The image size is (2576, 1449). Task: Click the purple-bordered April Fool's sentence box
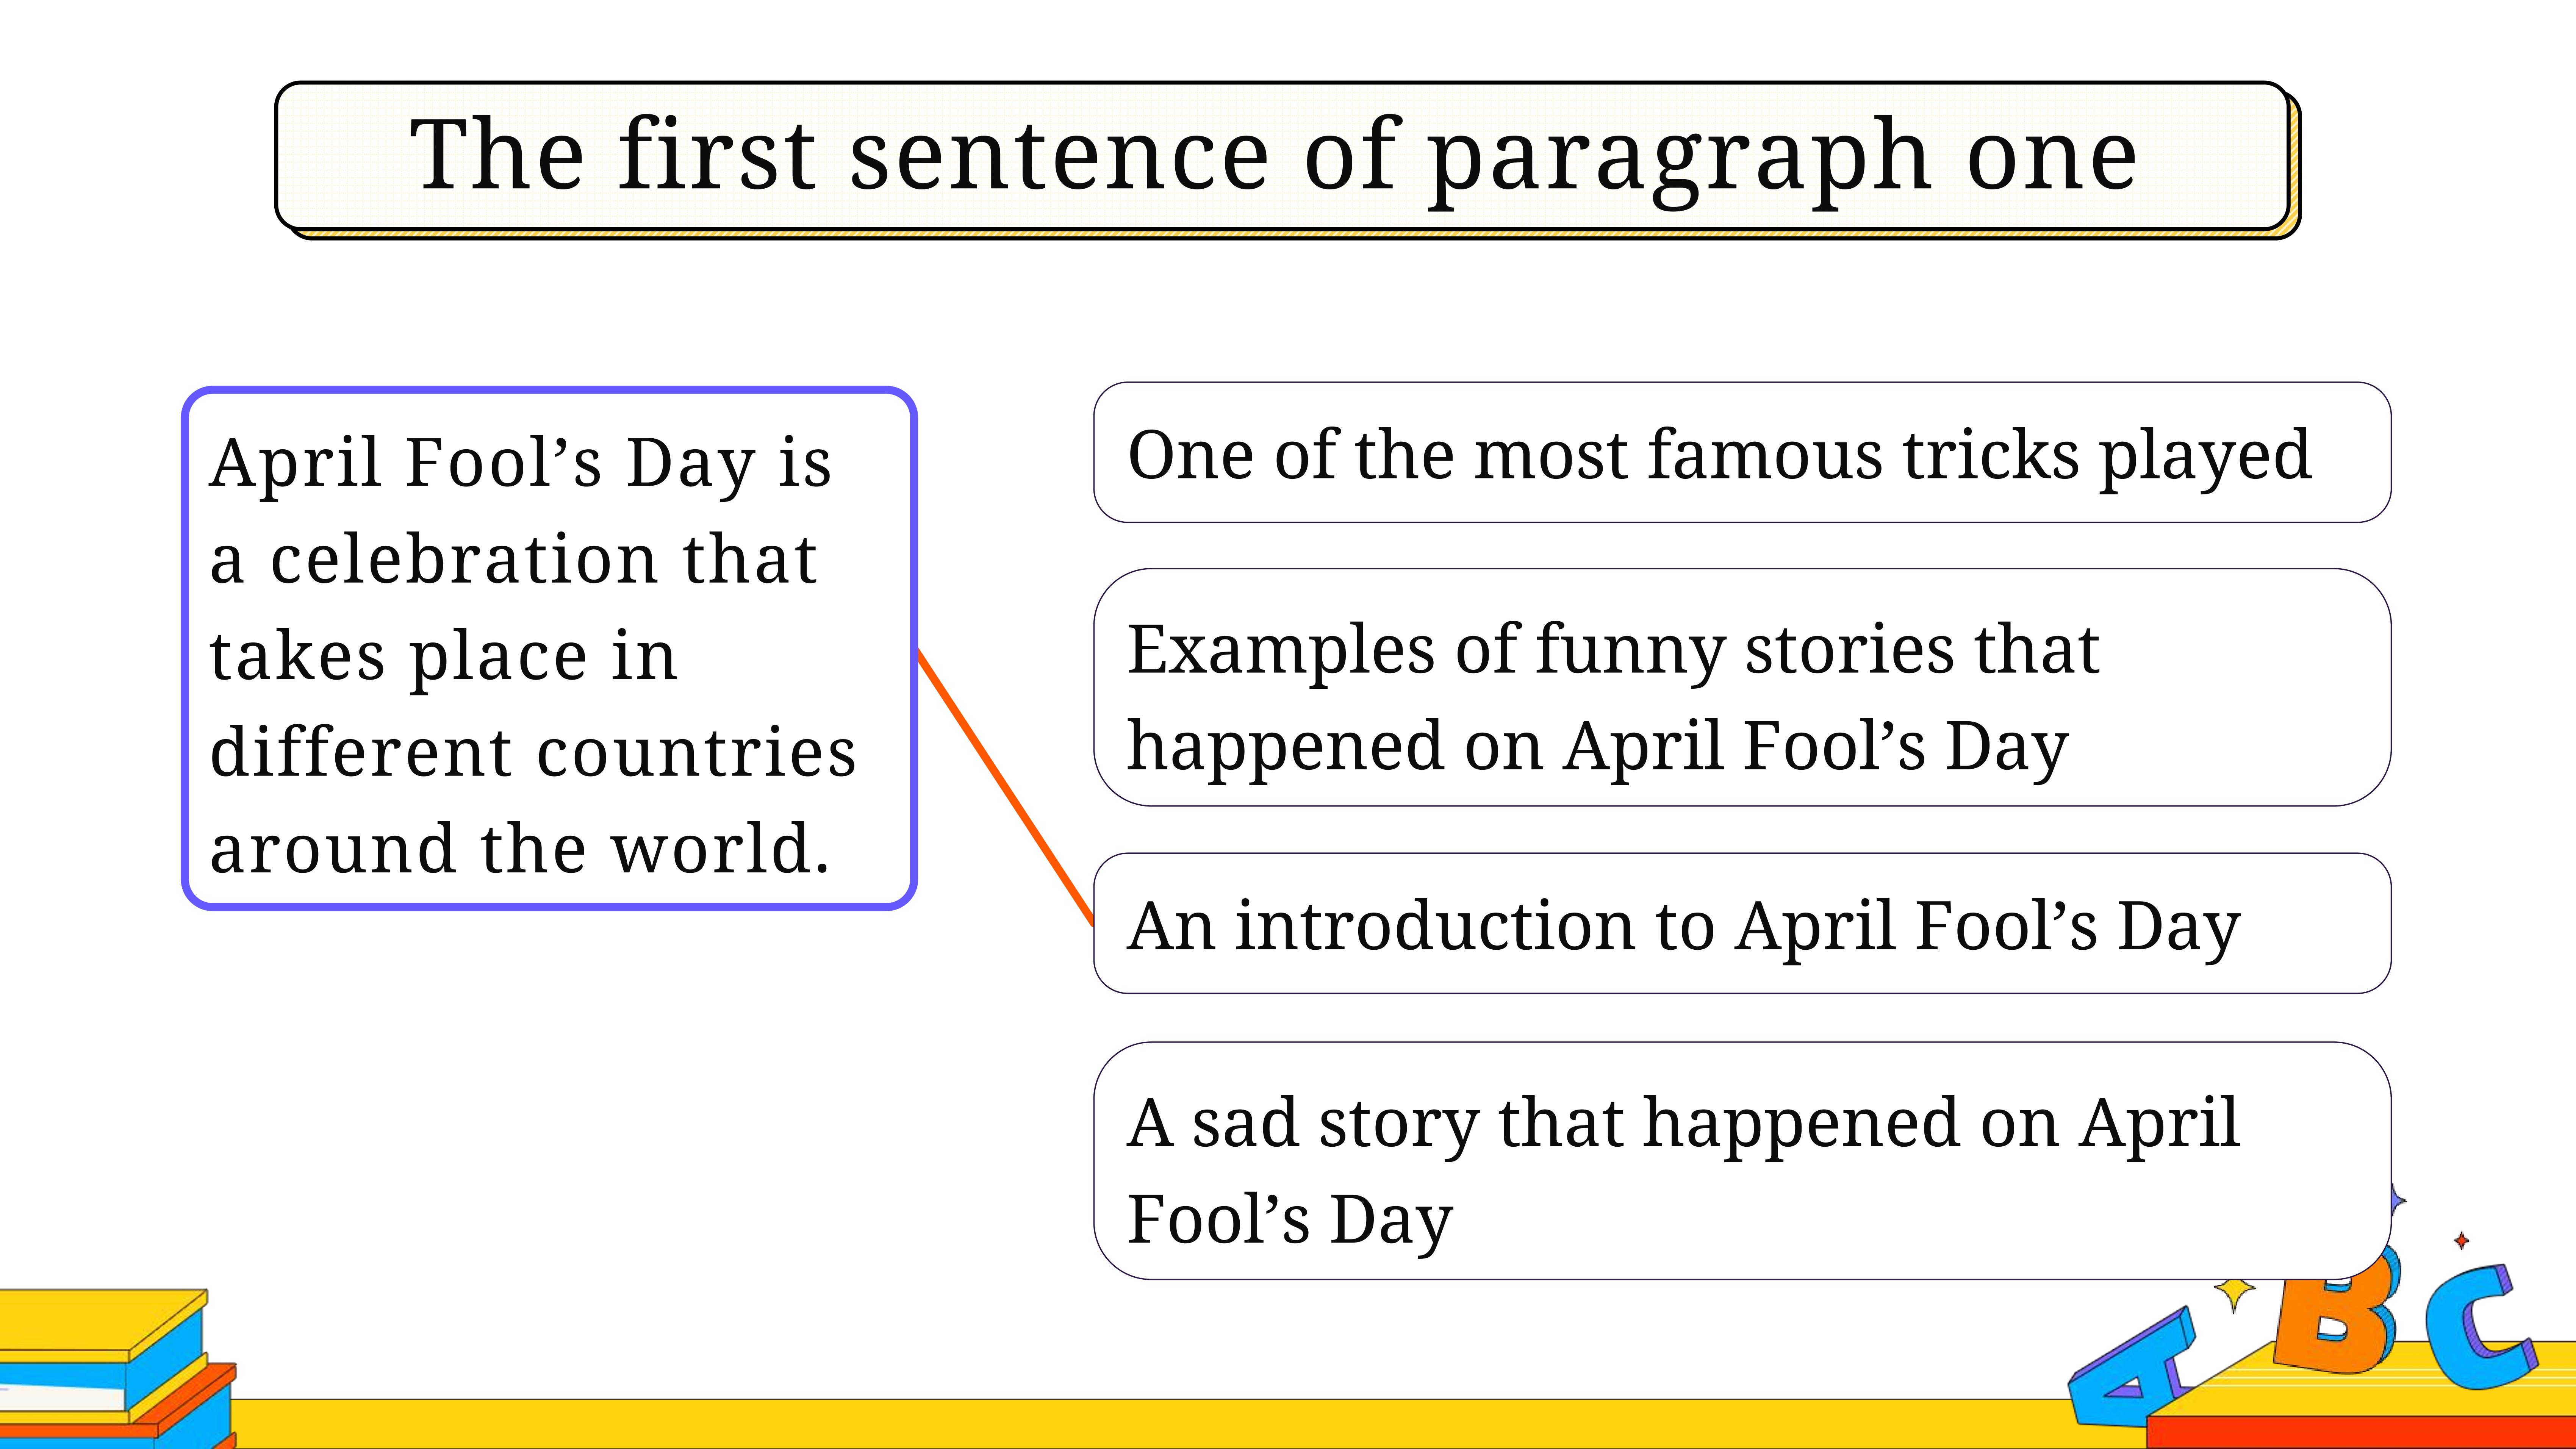(x=549, y=648)
